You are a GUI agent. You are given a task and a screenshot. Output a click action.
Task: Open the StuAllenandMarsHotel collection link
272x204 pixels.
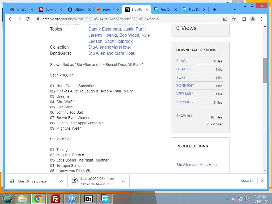[110, 47]
